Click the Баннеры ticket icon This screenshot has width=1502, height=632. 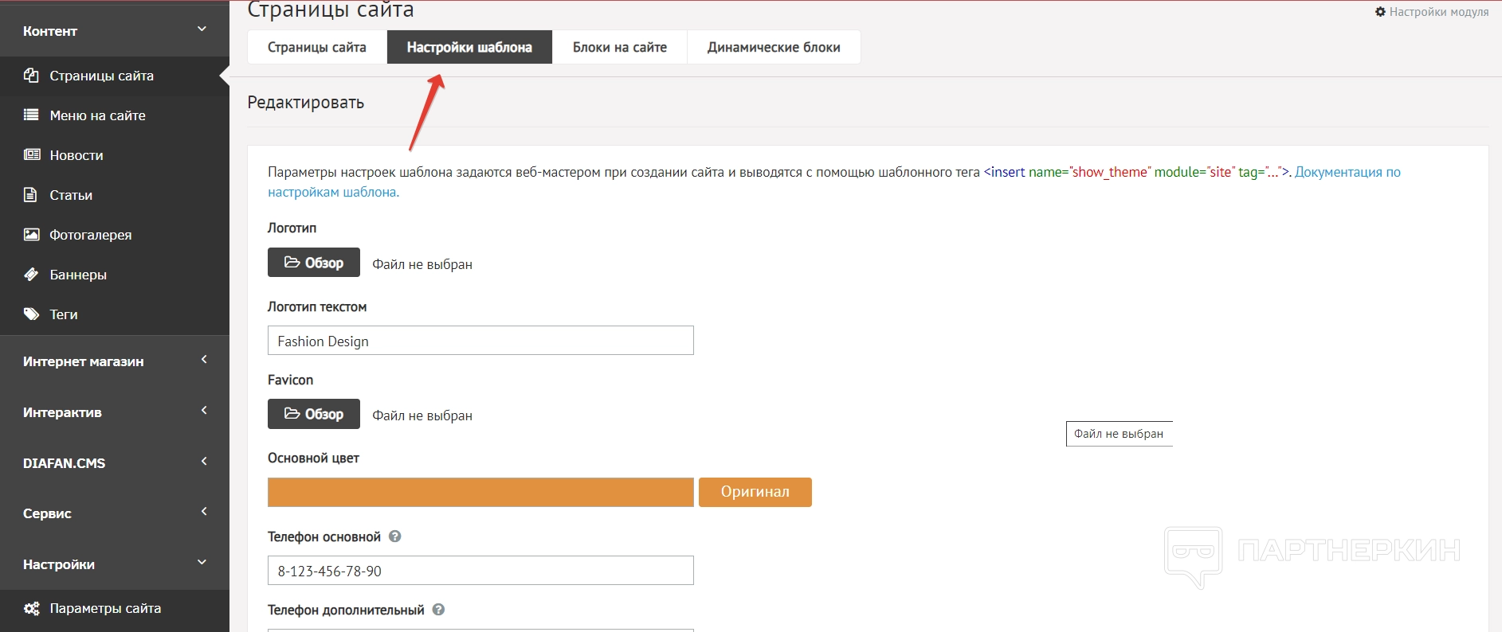click(31, 275)
